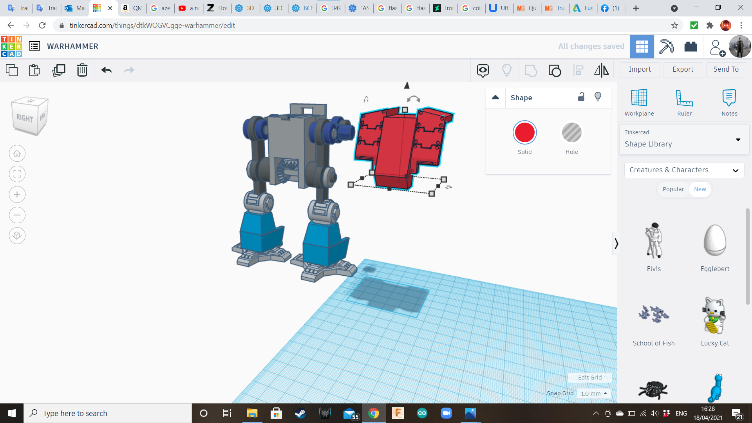Collapse the Shape panel arrow

click(x=495, y=97)
